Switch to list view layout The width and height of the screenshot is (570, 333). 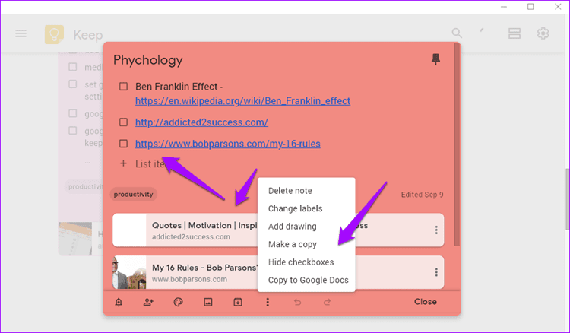515,33
